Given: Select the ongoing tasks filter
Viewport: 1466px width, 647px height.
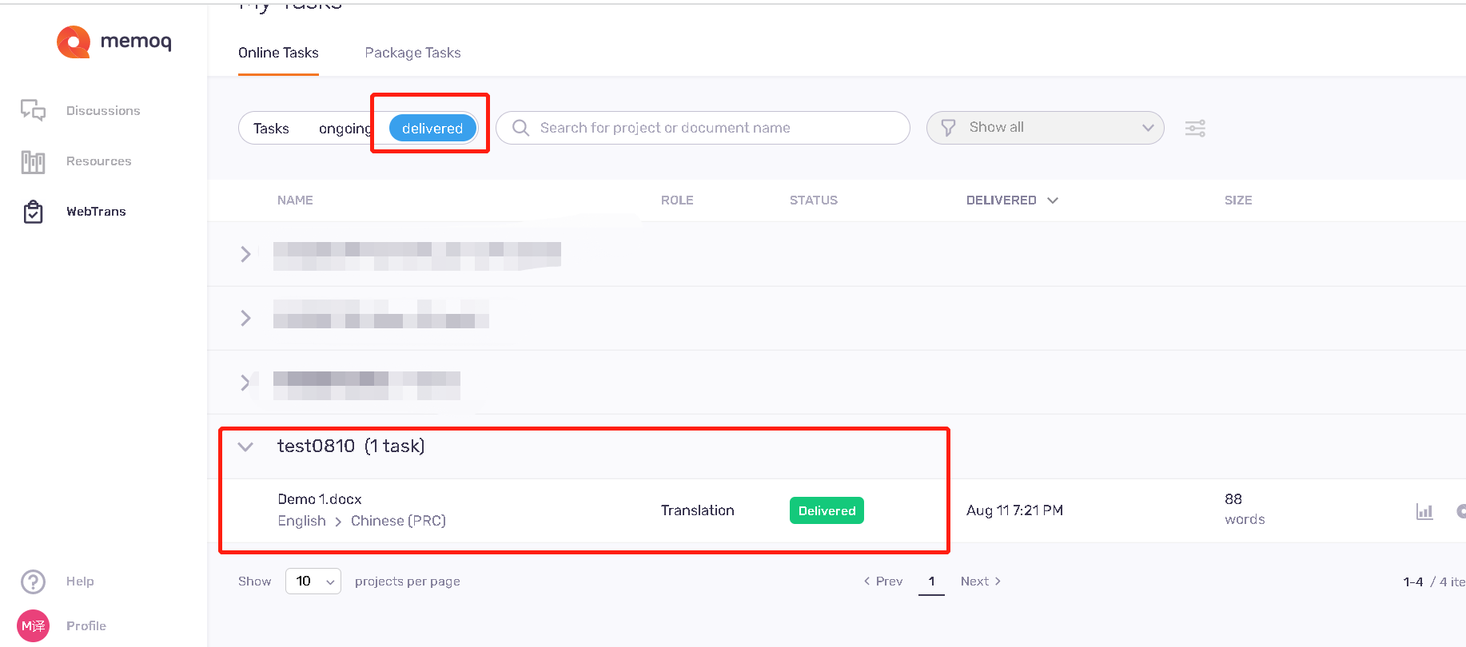Looking at the screenshot, I should pyautogui.click(x=345, y=129).
